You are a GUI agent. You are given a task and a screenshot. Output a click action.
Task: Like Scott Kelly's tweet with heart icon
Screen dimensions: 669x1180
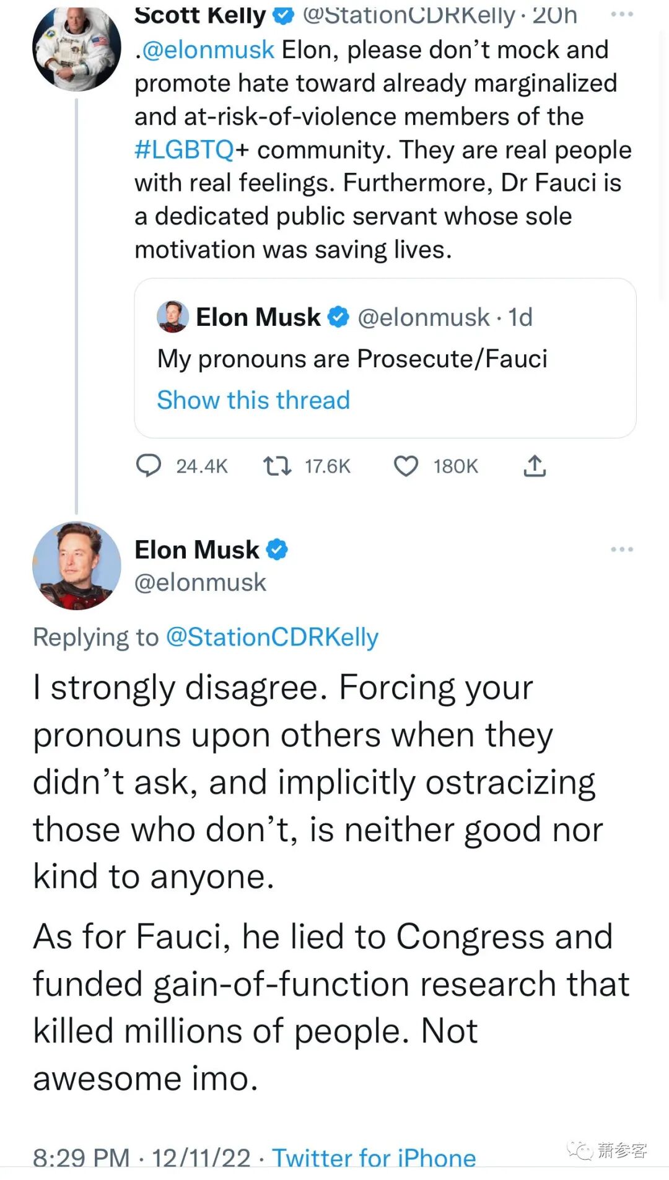click(406, 466)
